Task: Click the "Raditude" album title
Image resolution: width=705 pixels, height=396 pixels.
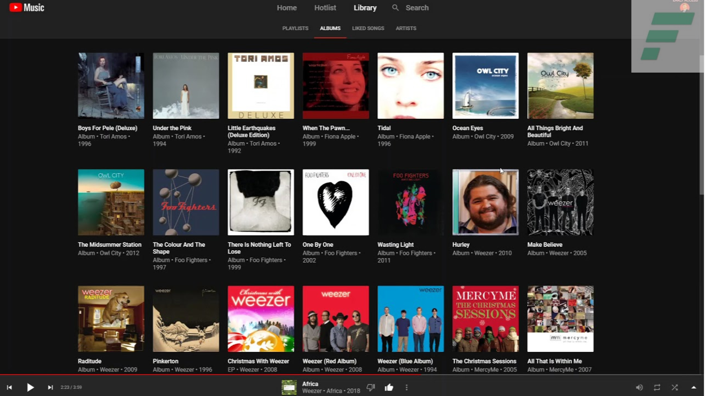Action: click(90, 361)
